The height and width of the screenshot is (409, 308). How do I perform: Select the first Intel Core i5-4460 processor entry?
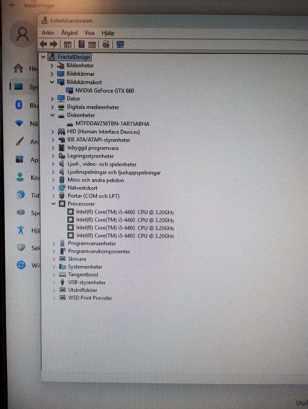pos(125,212)
